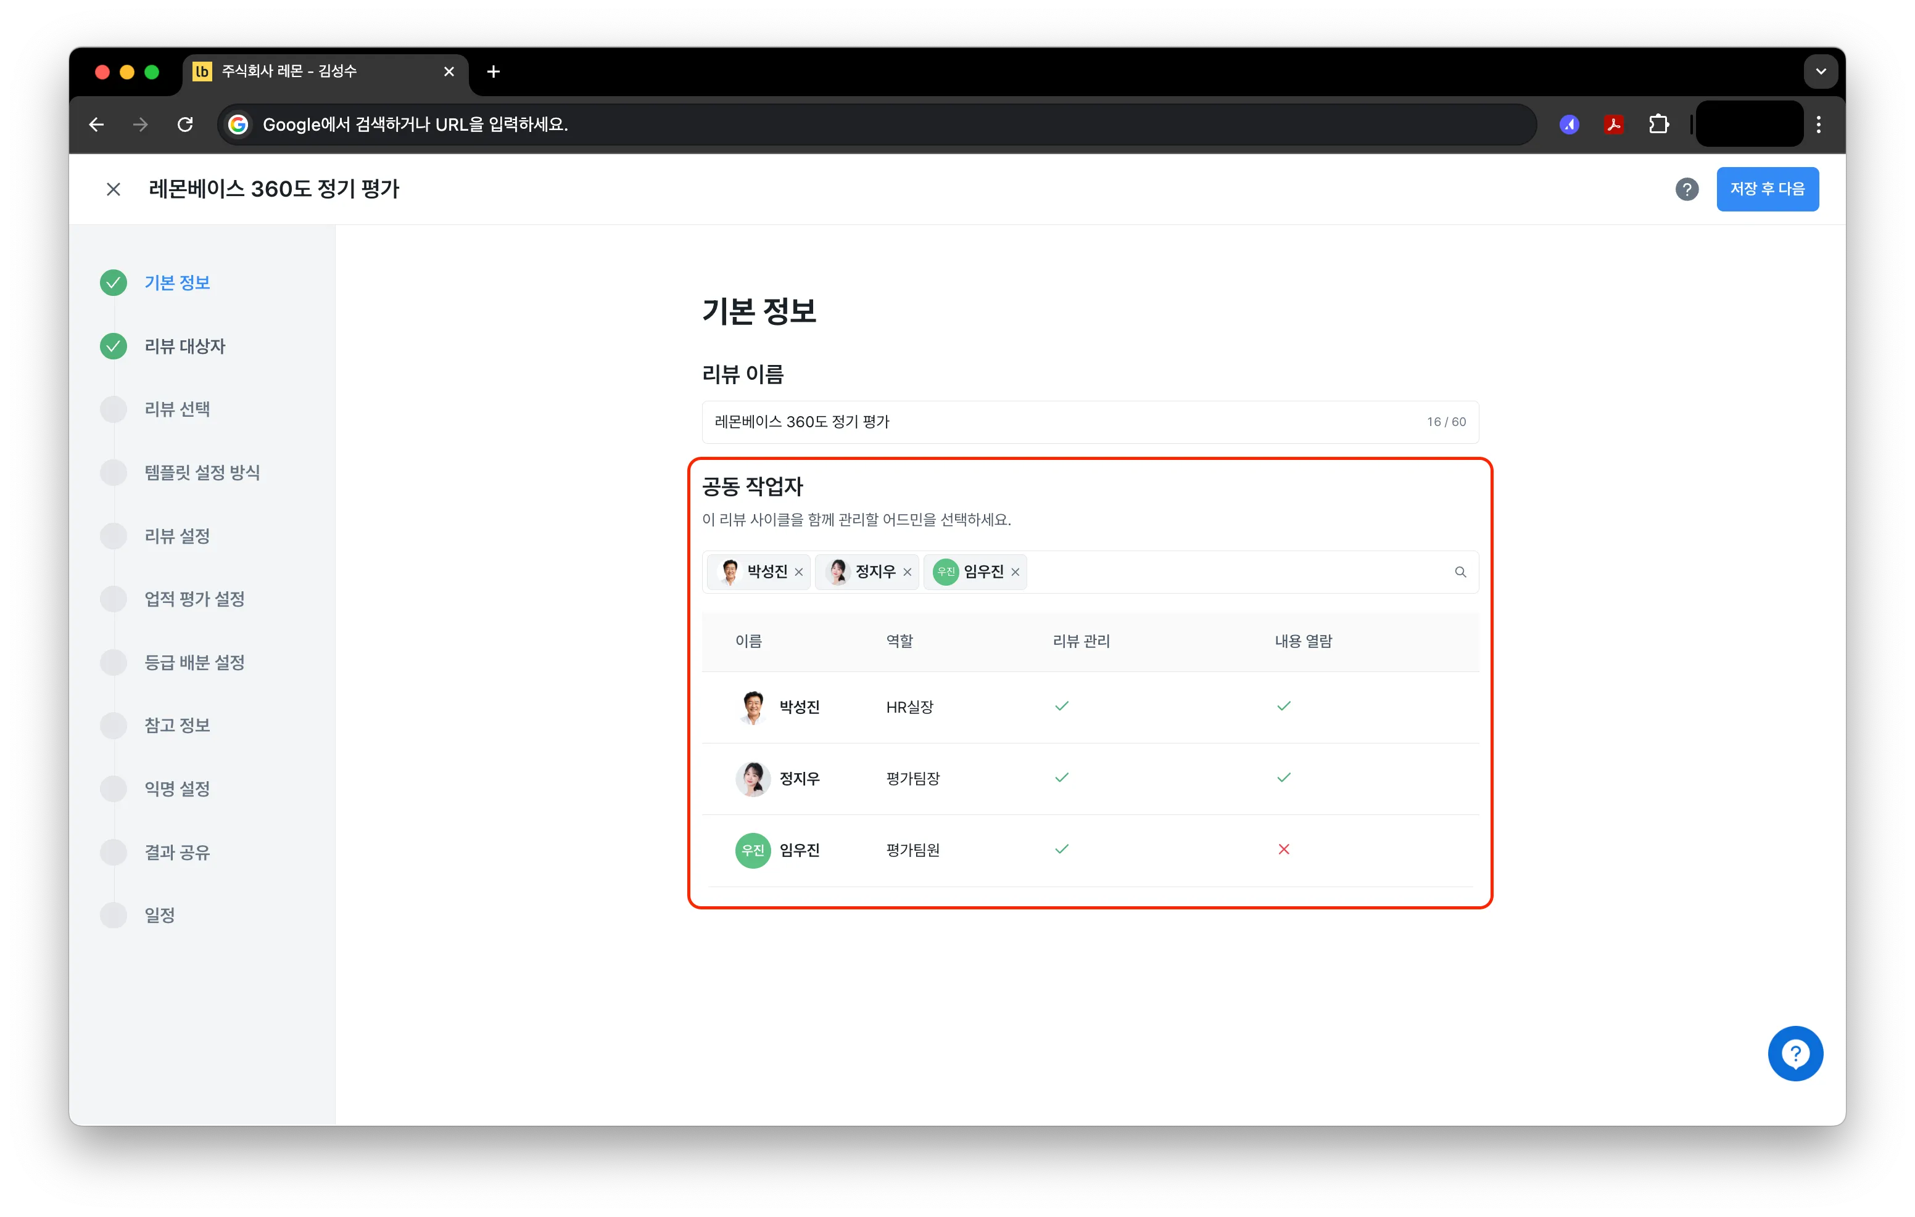The height and width of the screenshot is (1217, 1915).
Task: Click the search icon in collaborator field
Action: [1460, 572]
